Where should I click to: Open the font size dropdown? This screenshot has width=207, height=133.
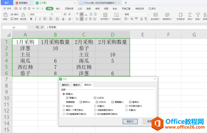point(61,14)
